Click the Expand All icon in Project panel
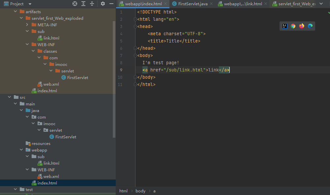This screenshot has width=330, height=195. [83, 4]
